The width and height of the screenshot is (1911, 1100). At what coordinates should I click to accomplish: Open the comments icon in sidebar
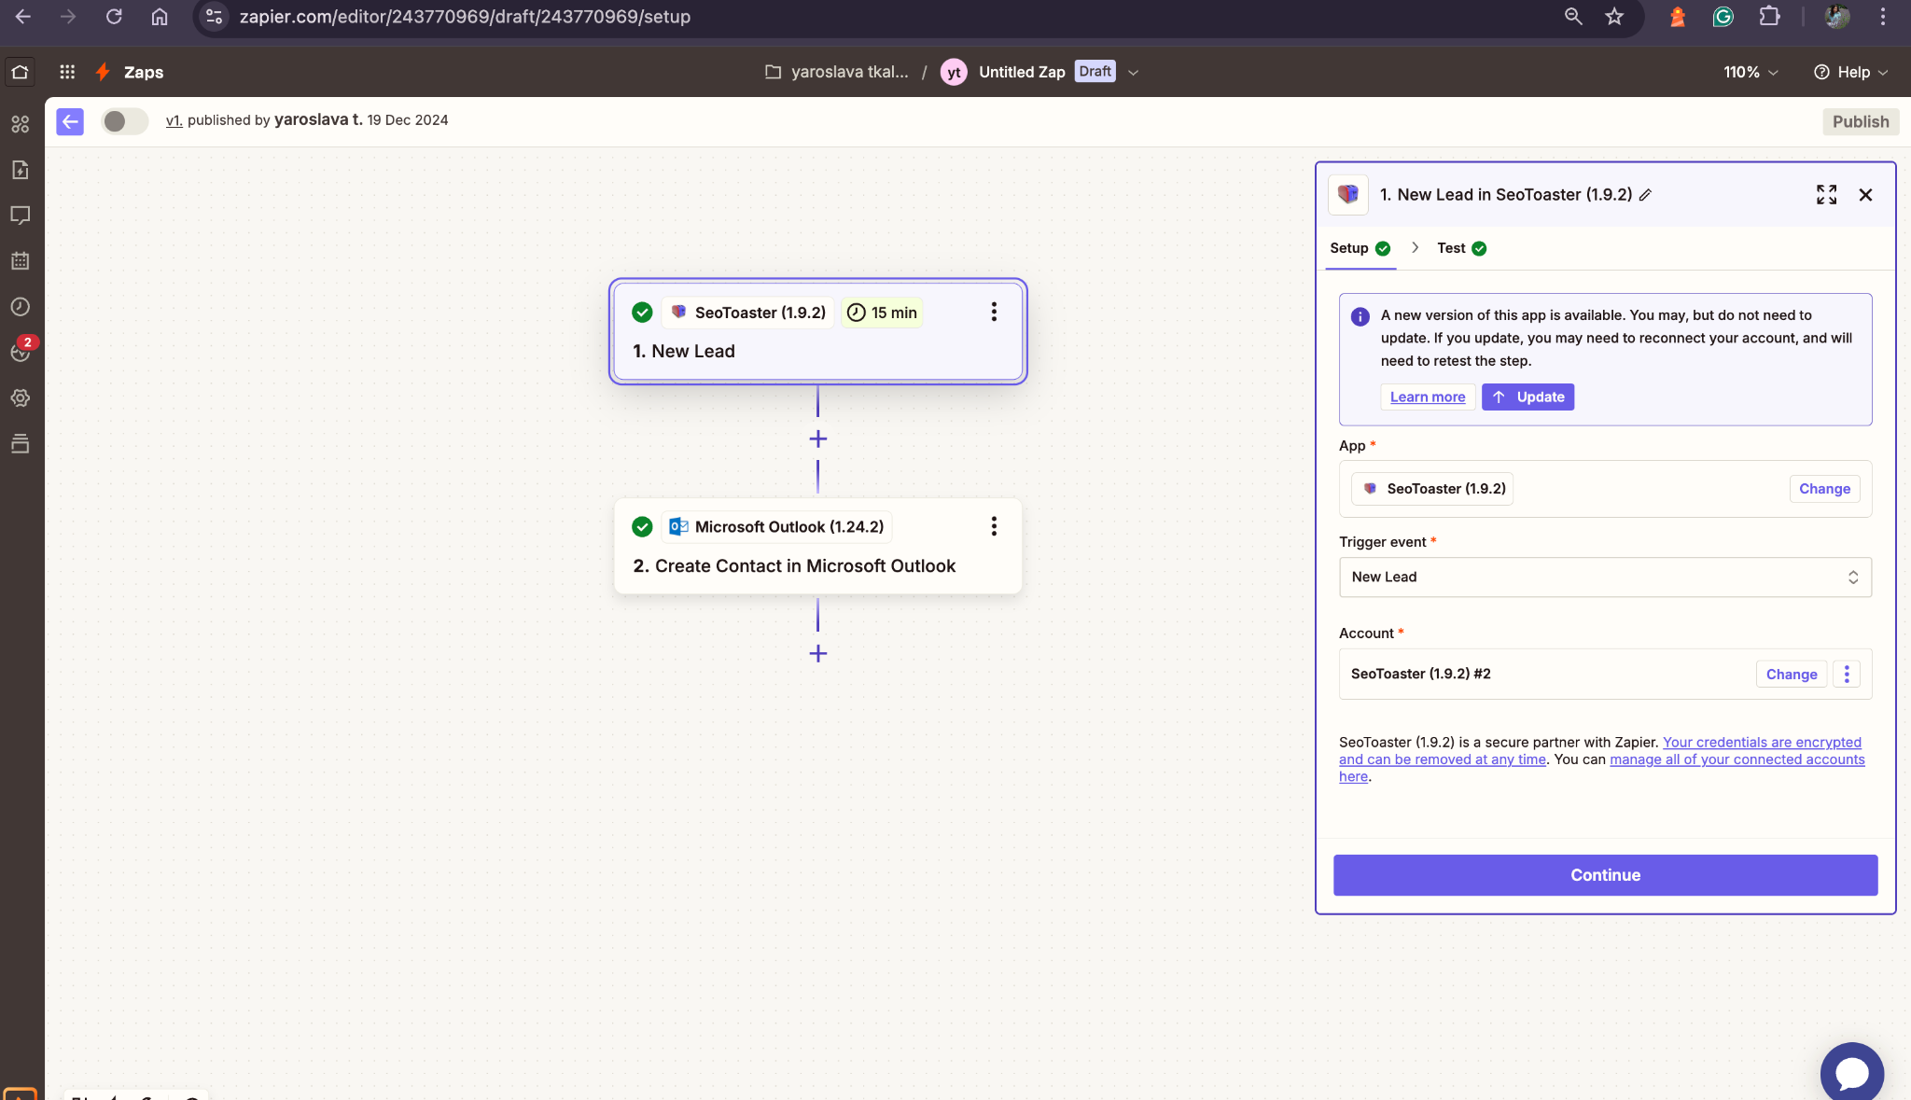(21, 216)
